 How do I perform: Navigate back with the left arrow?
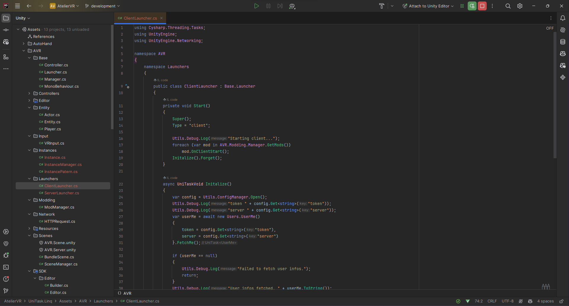(29, 6)
